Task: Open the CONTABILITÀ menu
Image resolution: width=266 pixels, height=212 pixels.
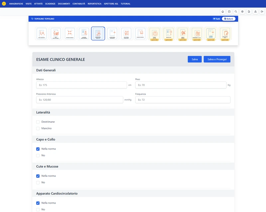Action: pos(79,4)
